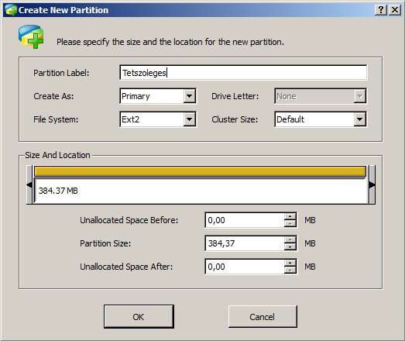The width and height of the screenshot is (405, 341).
Task: Click the instruction text about size and location
Action: coord(170,42)
